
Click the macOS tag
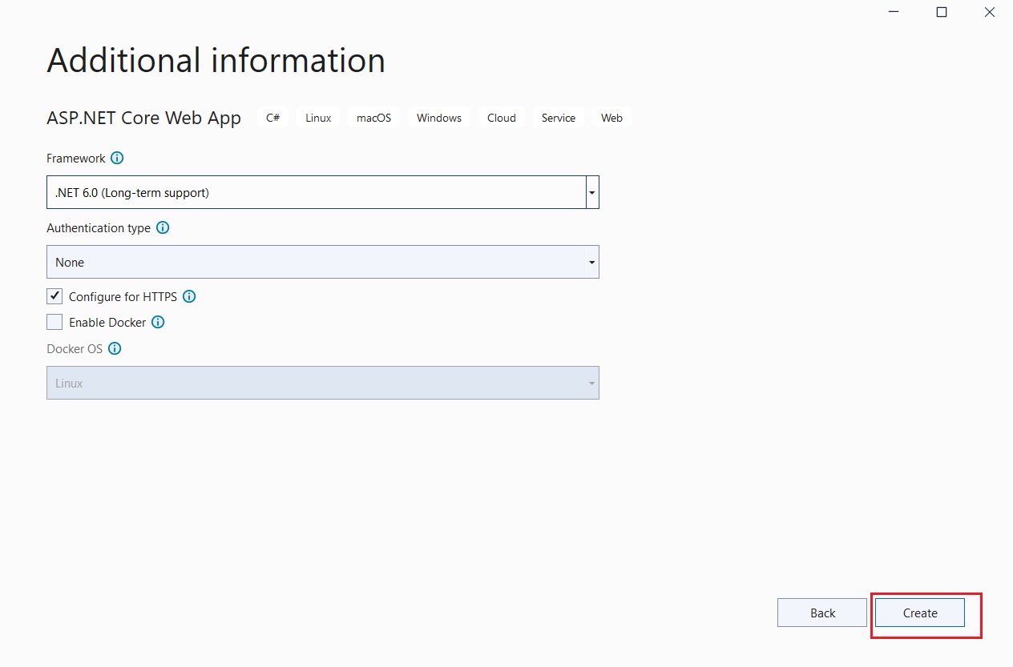(373, 118)
